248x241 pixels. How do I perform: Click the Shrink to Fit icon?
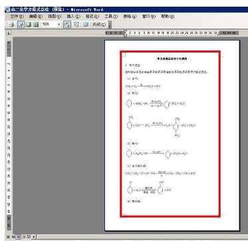[76, 25]
